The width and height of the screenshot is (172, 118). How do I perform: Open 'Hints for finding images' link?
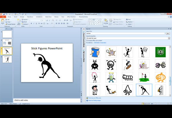94,100
